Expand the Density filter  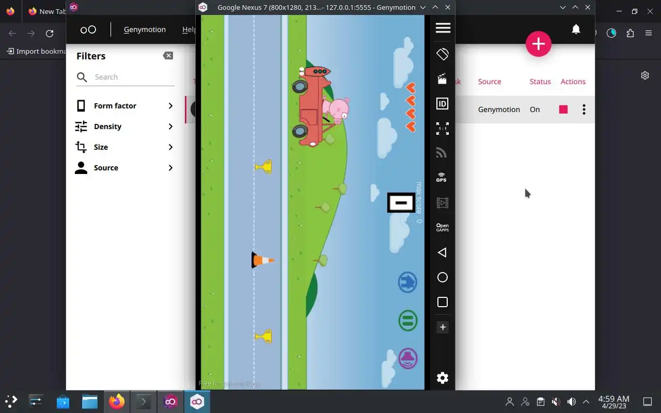[x=124, y=126]
